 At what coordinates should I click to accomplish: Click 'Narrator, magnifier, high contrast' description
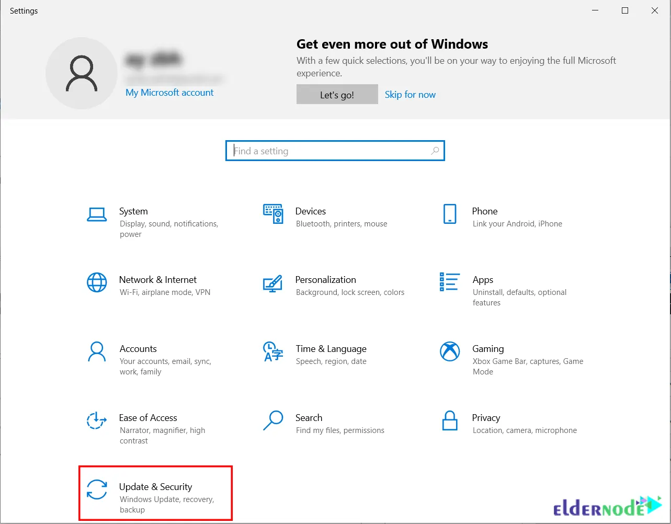162,436
